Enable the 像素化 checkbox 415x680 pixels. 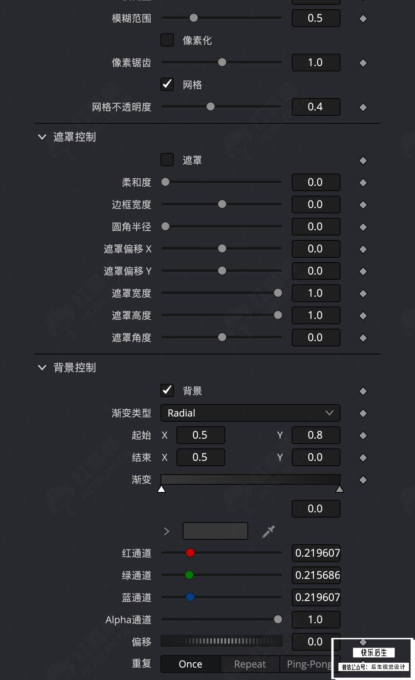[x=167, y=40]
